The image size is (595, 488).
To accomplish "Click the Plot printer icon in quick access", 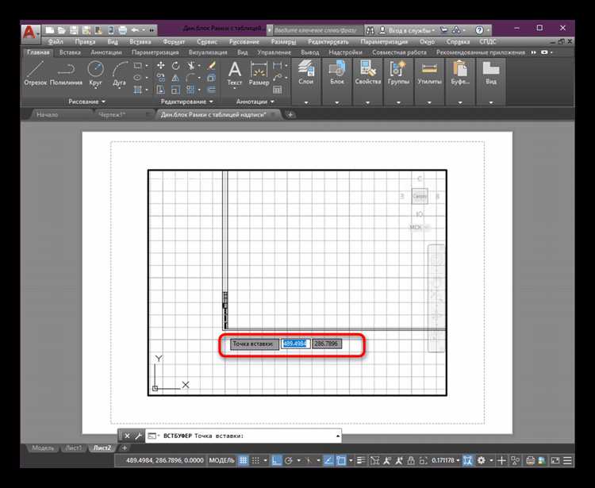I will [x=122, y=30].
